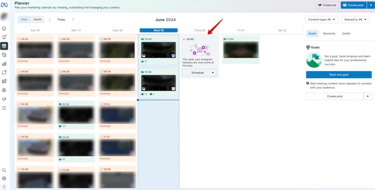Image resolution: width=375 pixels, height=190 pixels.
Task: Go to the next week with the right chevron
Action: pos(73,19)
